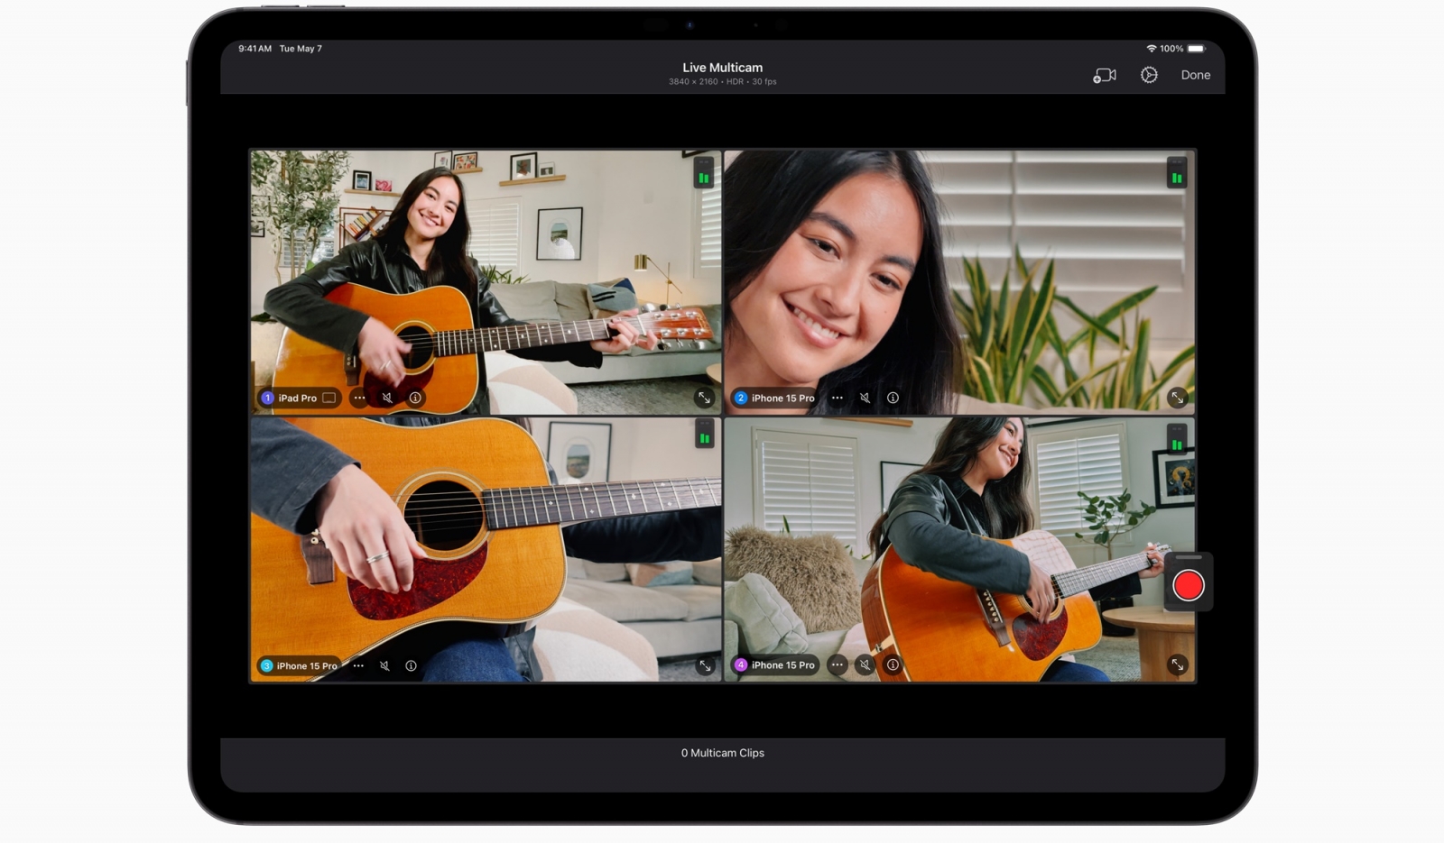Check audio meter on camera 2 feed
The image size is (1444, 843).
tap(1177, 173)
